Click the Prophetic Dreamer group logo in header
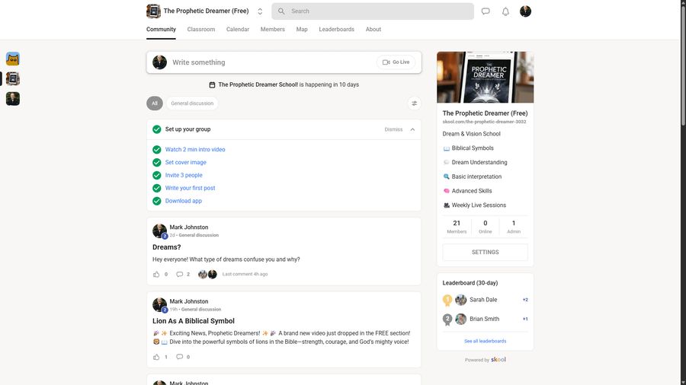This screenshot has height=385, width=686. click(153, 11)
